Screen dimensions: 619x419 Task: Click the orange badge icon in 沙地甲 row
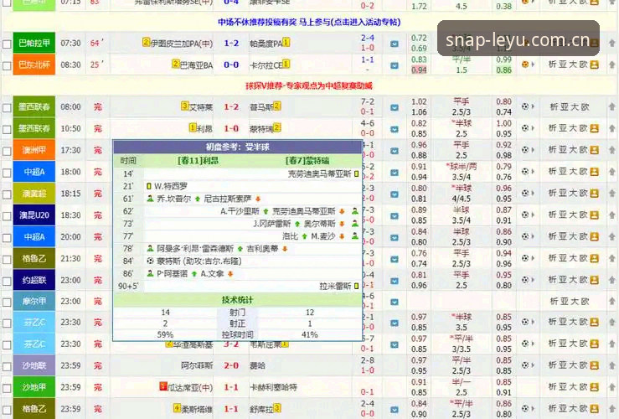point(595,387)
